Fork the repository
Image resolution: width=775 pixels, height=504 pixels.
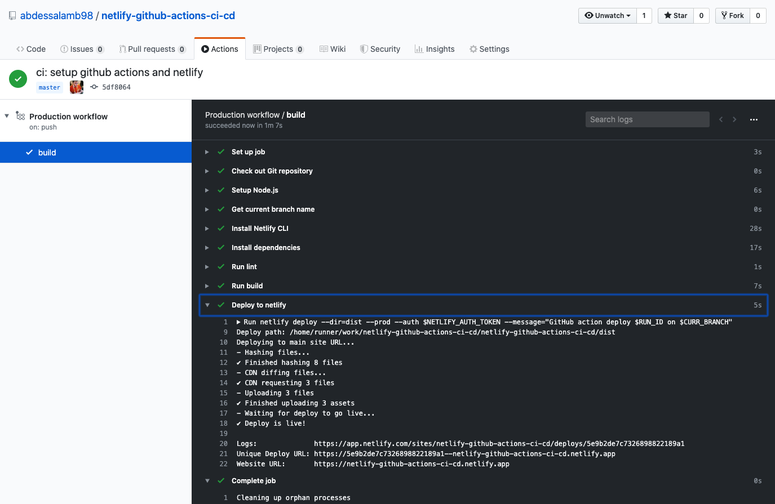(733, 16)
